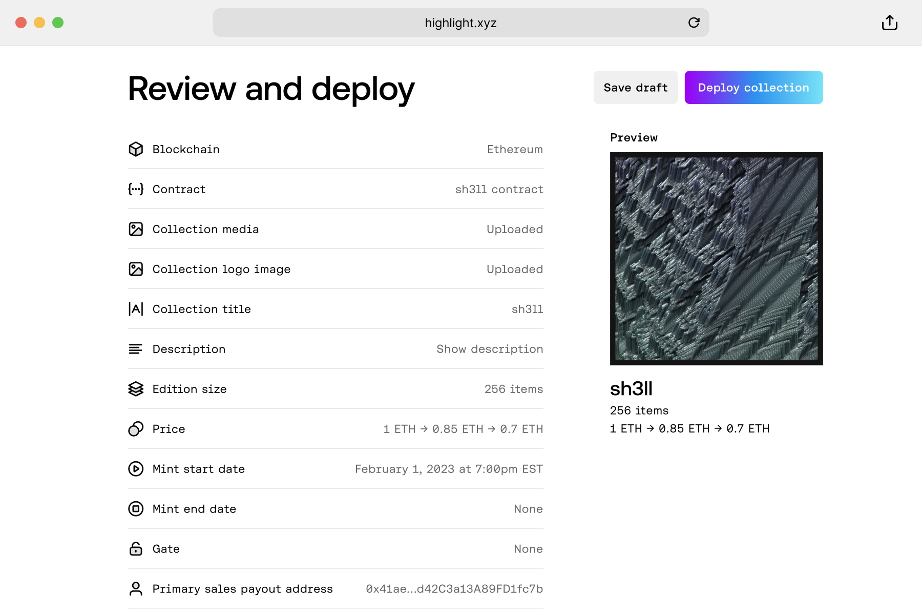Click the Mint start date play icon
The height and width of the screenshot is (615, 922).
tap(136, 469)
